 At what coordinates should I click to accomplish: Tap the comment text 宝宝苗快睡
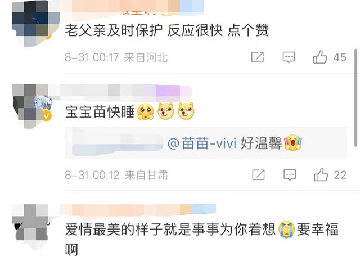coord(100,112)
